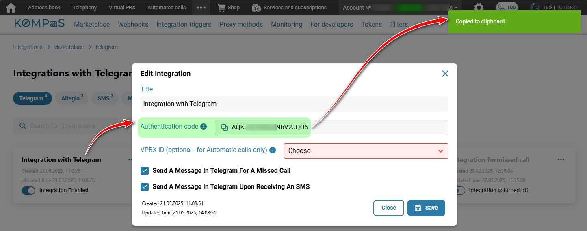Copy the authentication code icon
The width and height of the screenshot is (587, 231).
224,127
